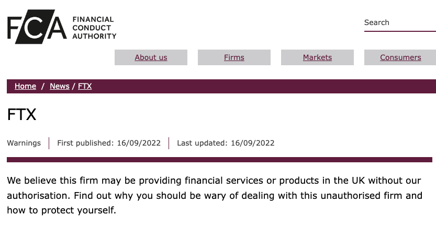This screenshot has height=227, width=436.
Task: Click the word "authorisation" in the paragraph
Action: point(37,195)
